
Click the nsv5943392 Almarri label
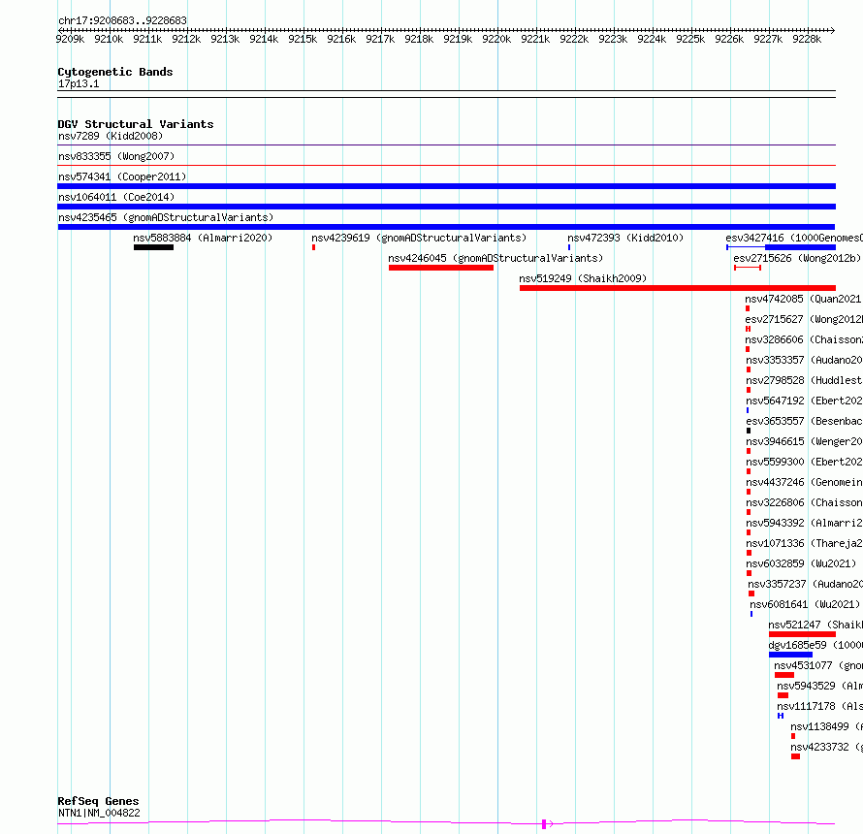tap(804, 523)
